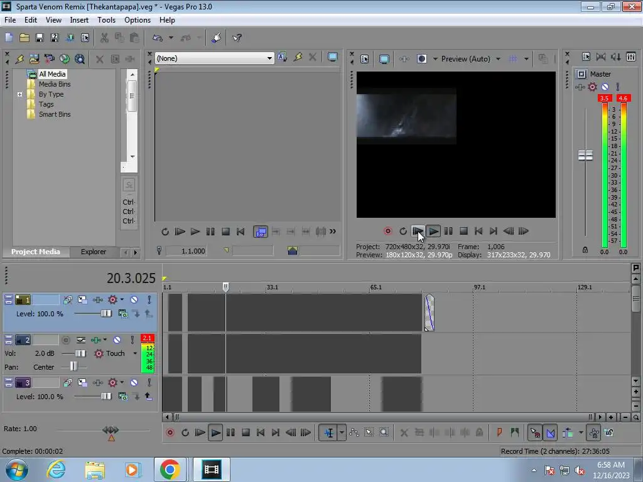Image resolution: width=643 pixels, height=482 pixels.
Task: Select the Envelope Edit tool icon
Action: pyautogui.click(x=354, y=432)
